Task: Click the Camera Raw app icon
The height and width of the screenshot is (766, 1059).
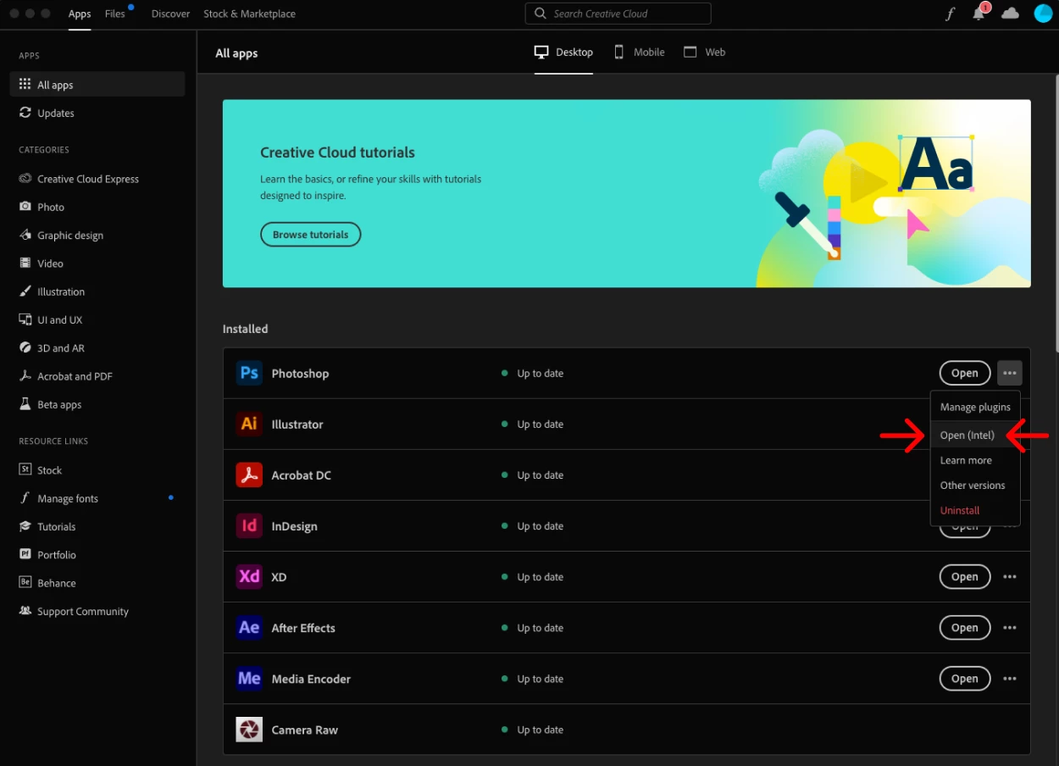Action: [249, 729]
